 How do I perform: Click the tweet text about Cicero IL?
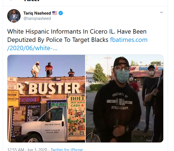[x=77, y=36]
